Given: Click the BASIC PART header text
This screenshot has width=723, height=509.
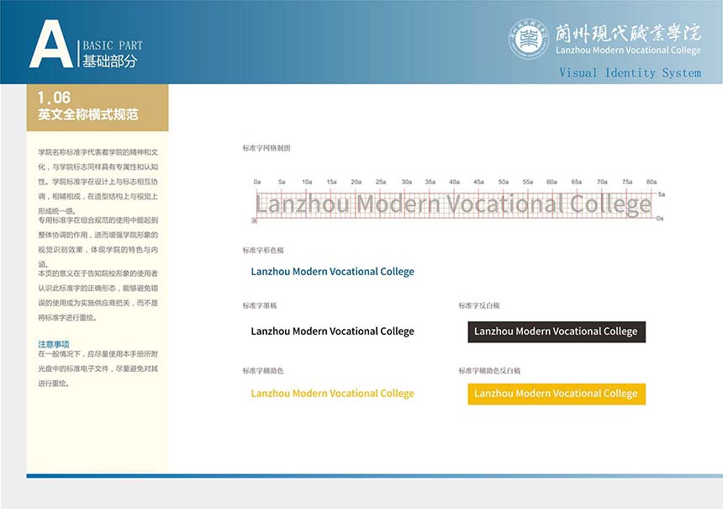Looking at the screenshot, I should [113, 45].
